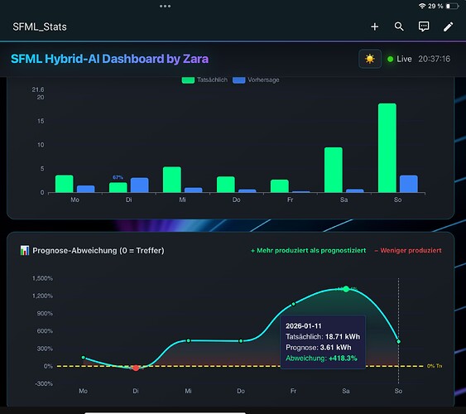This screenshot has width=466, height=414.
Task: Click the red Di data point on deviation chart
Action: pyautogui.click(x=136, y=368)
